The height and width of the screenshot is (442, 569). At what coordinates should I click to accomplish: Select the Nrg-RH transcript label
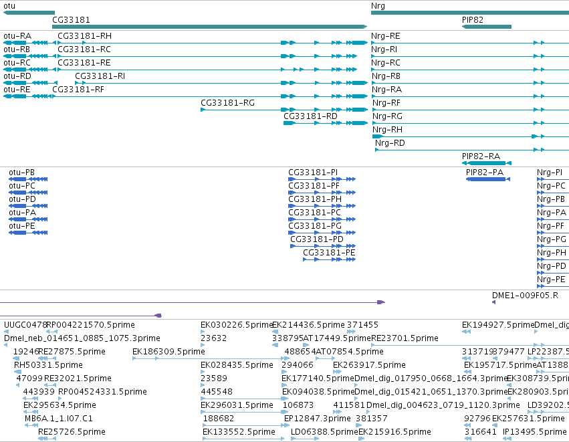click(x=388, y=130)
